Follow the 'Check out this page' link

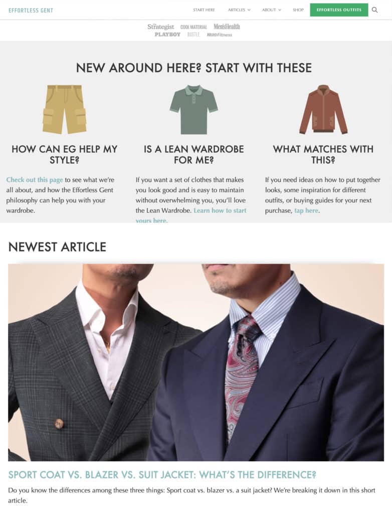tap(35, 180)
